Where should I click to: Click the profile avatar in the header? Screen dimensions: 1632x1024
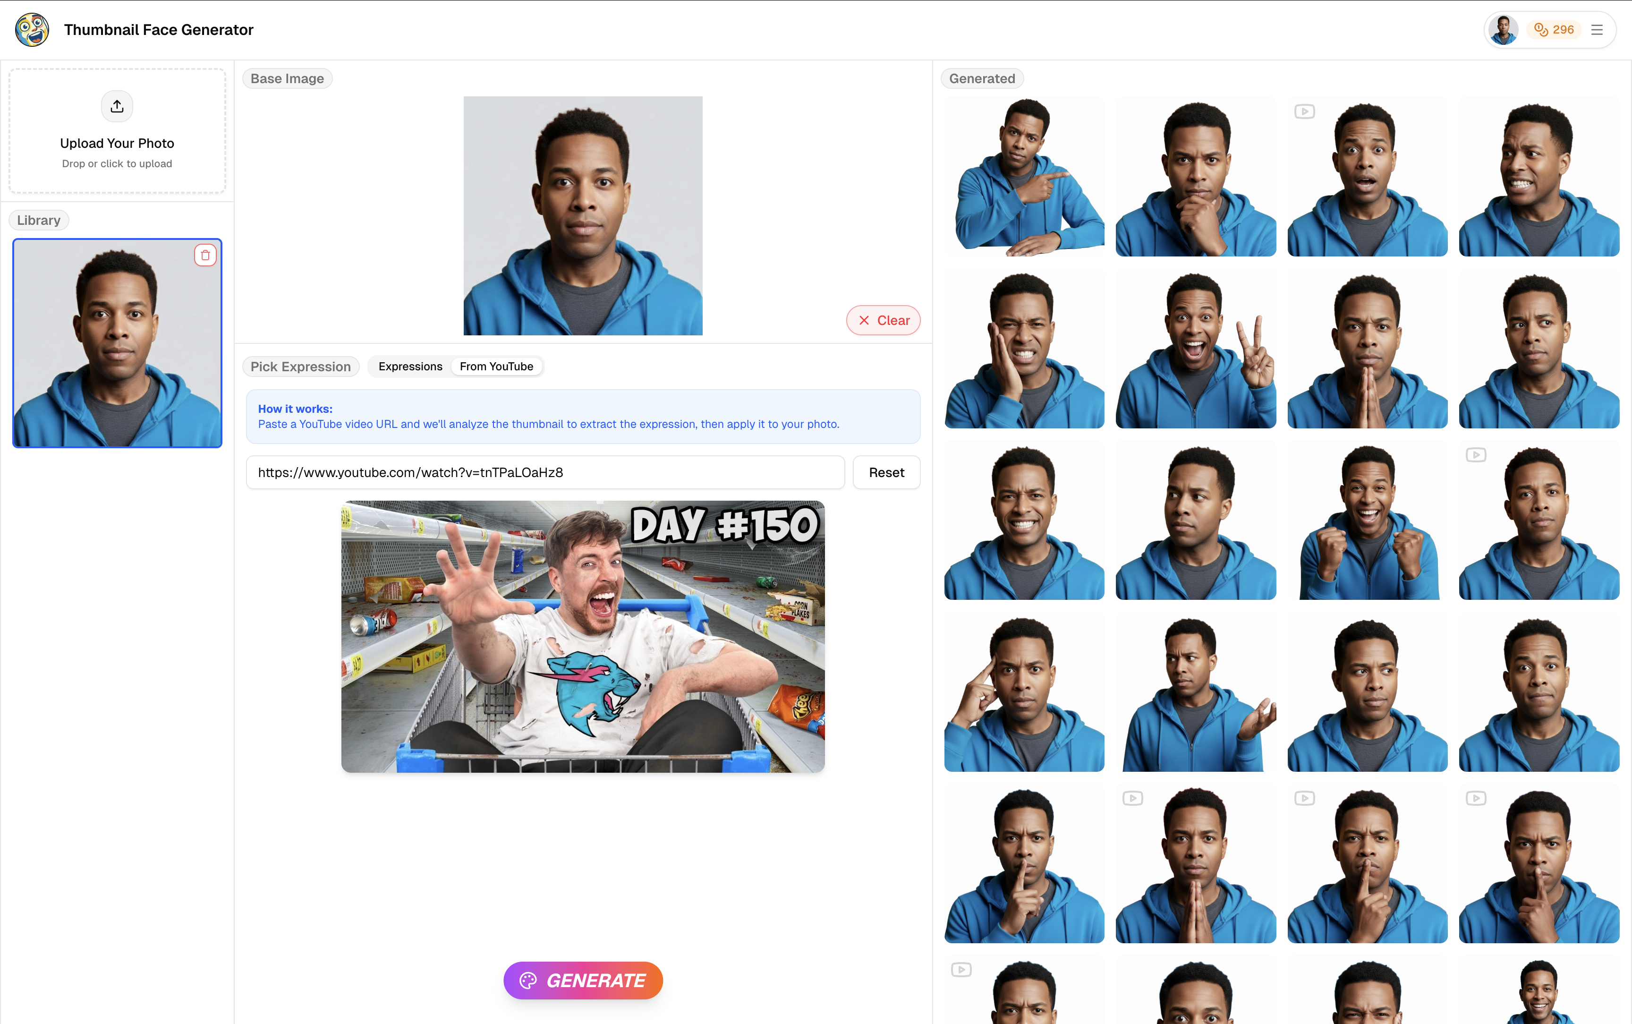click(1503, 29)
